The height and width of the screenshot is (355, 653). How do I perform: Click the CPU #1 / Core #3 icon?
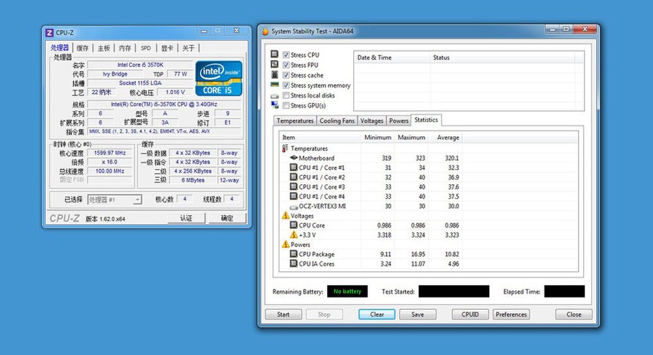point(294,186)
